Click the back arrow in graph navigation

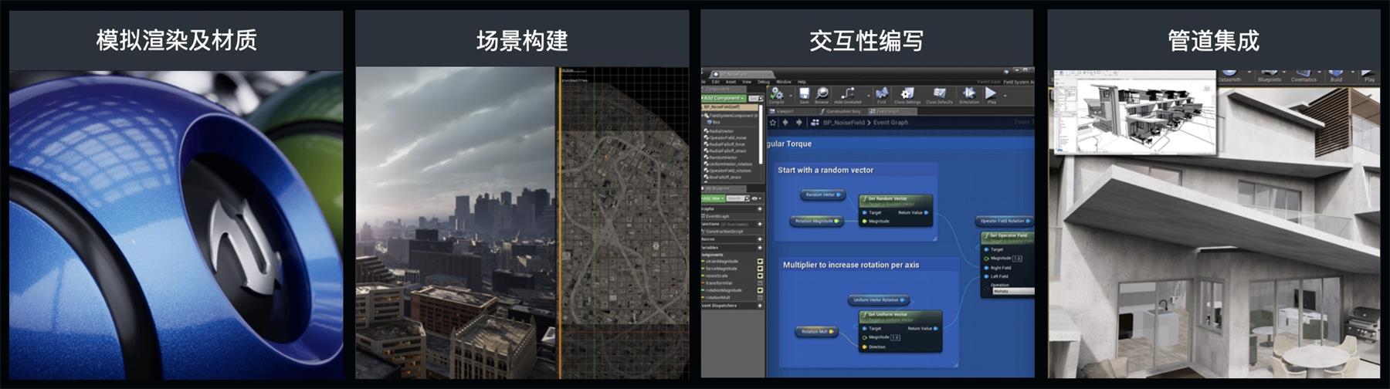pos(785,122)
